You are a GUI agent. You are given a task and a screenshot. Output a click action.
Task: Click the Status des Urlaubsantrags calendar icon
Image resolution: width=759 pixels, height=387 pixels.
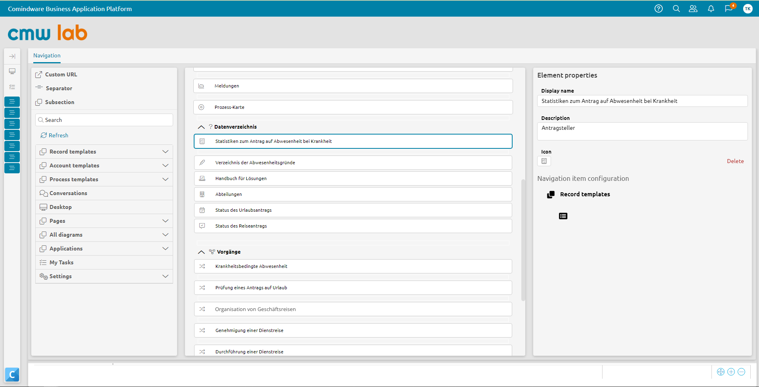[x=202, y=210]
